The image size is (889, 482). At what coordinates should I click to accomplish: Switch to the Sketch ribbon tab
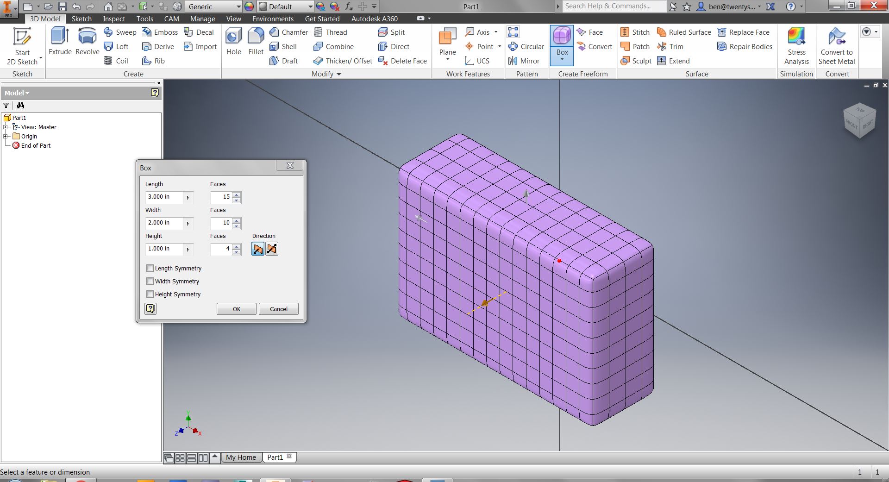tap(81, 19)
